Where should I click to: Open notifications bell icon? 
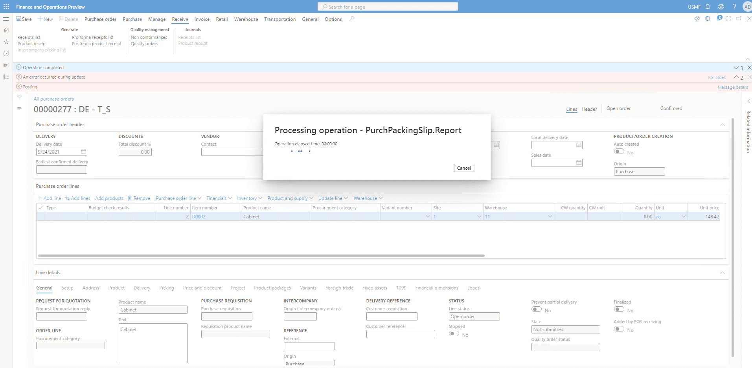[x=708, y=7]
